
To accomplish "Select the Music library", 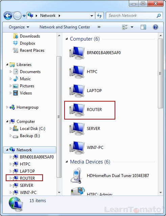I will click(x=25, y=79).
